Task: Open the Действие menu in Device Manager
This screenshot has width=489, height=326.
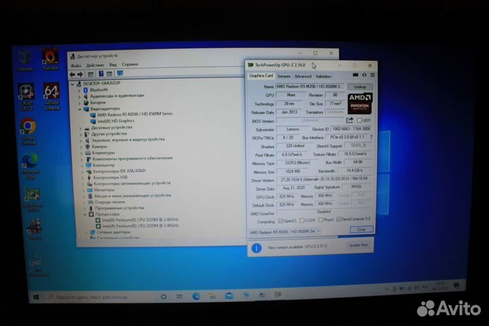Action: point(95,65)
